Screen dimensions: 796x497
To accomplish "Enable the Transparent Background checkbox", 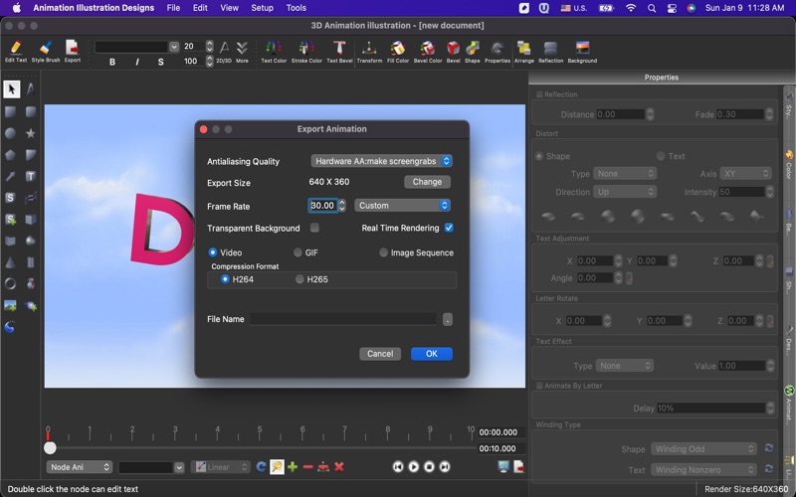I will (x=314, y=229).
